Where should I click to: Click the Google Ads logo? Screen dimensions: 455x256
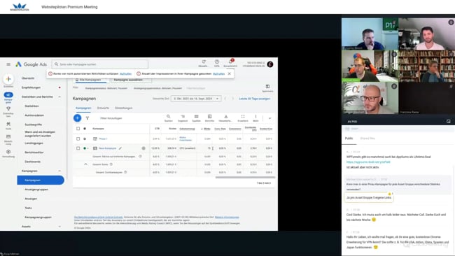31,64
